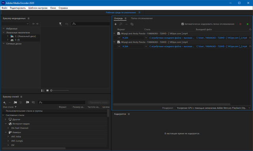Add a source to the queue
253x151 pixels.
point(115,24)
